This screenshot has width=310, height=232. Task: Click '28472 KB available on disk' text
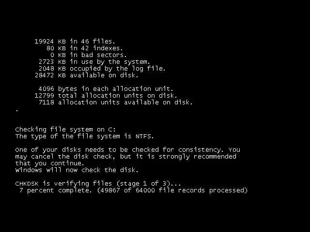tap(87, 75)
